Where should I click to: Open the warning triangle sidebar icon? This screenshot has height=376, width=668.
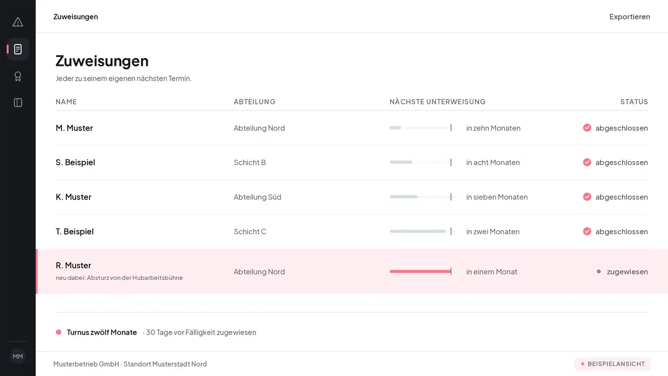click(18, 22)
